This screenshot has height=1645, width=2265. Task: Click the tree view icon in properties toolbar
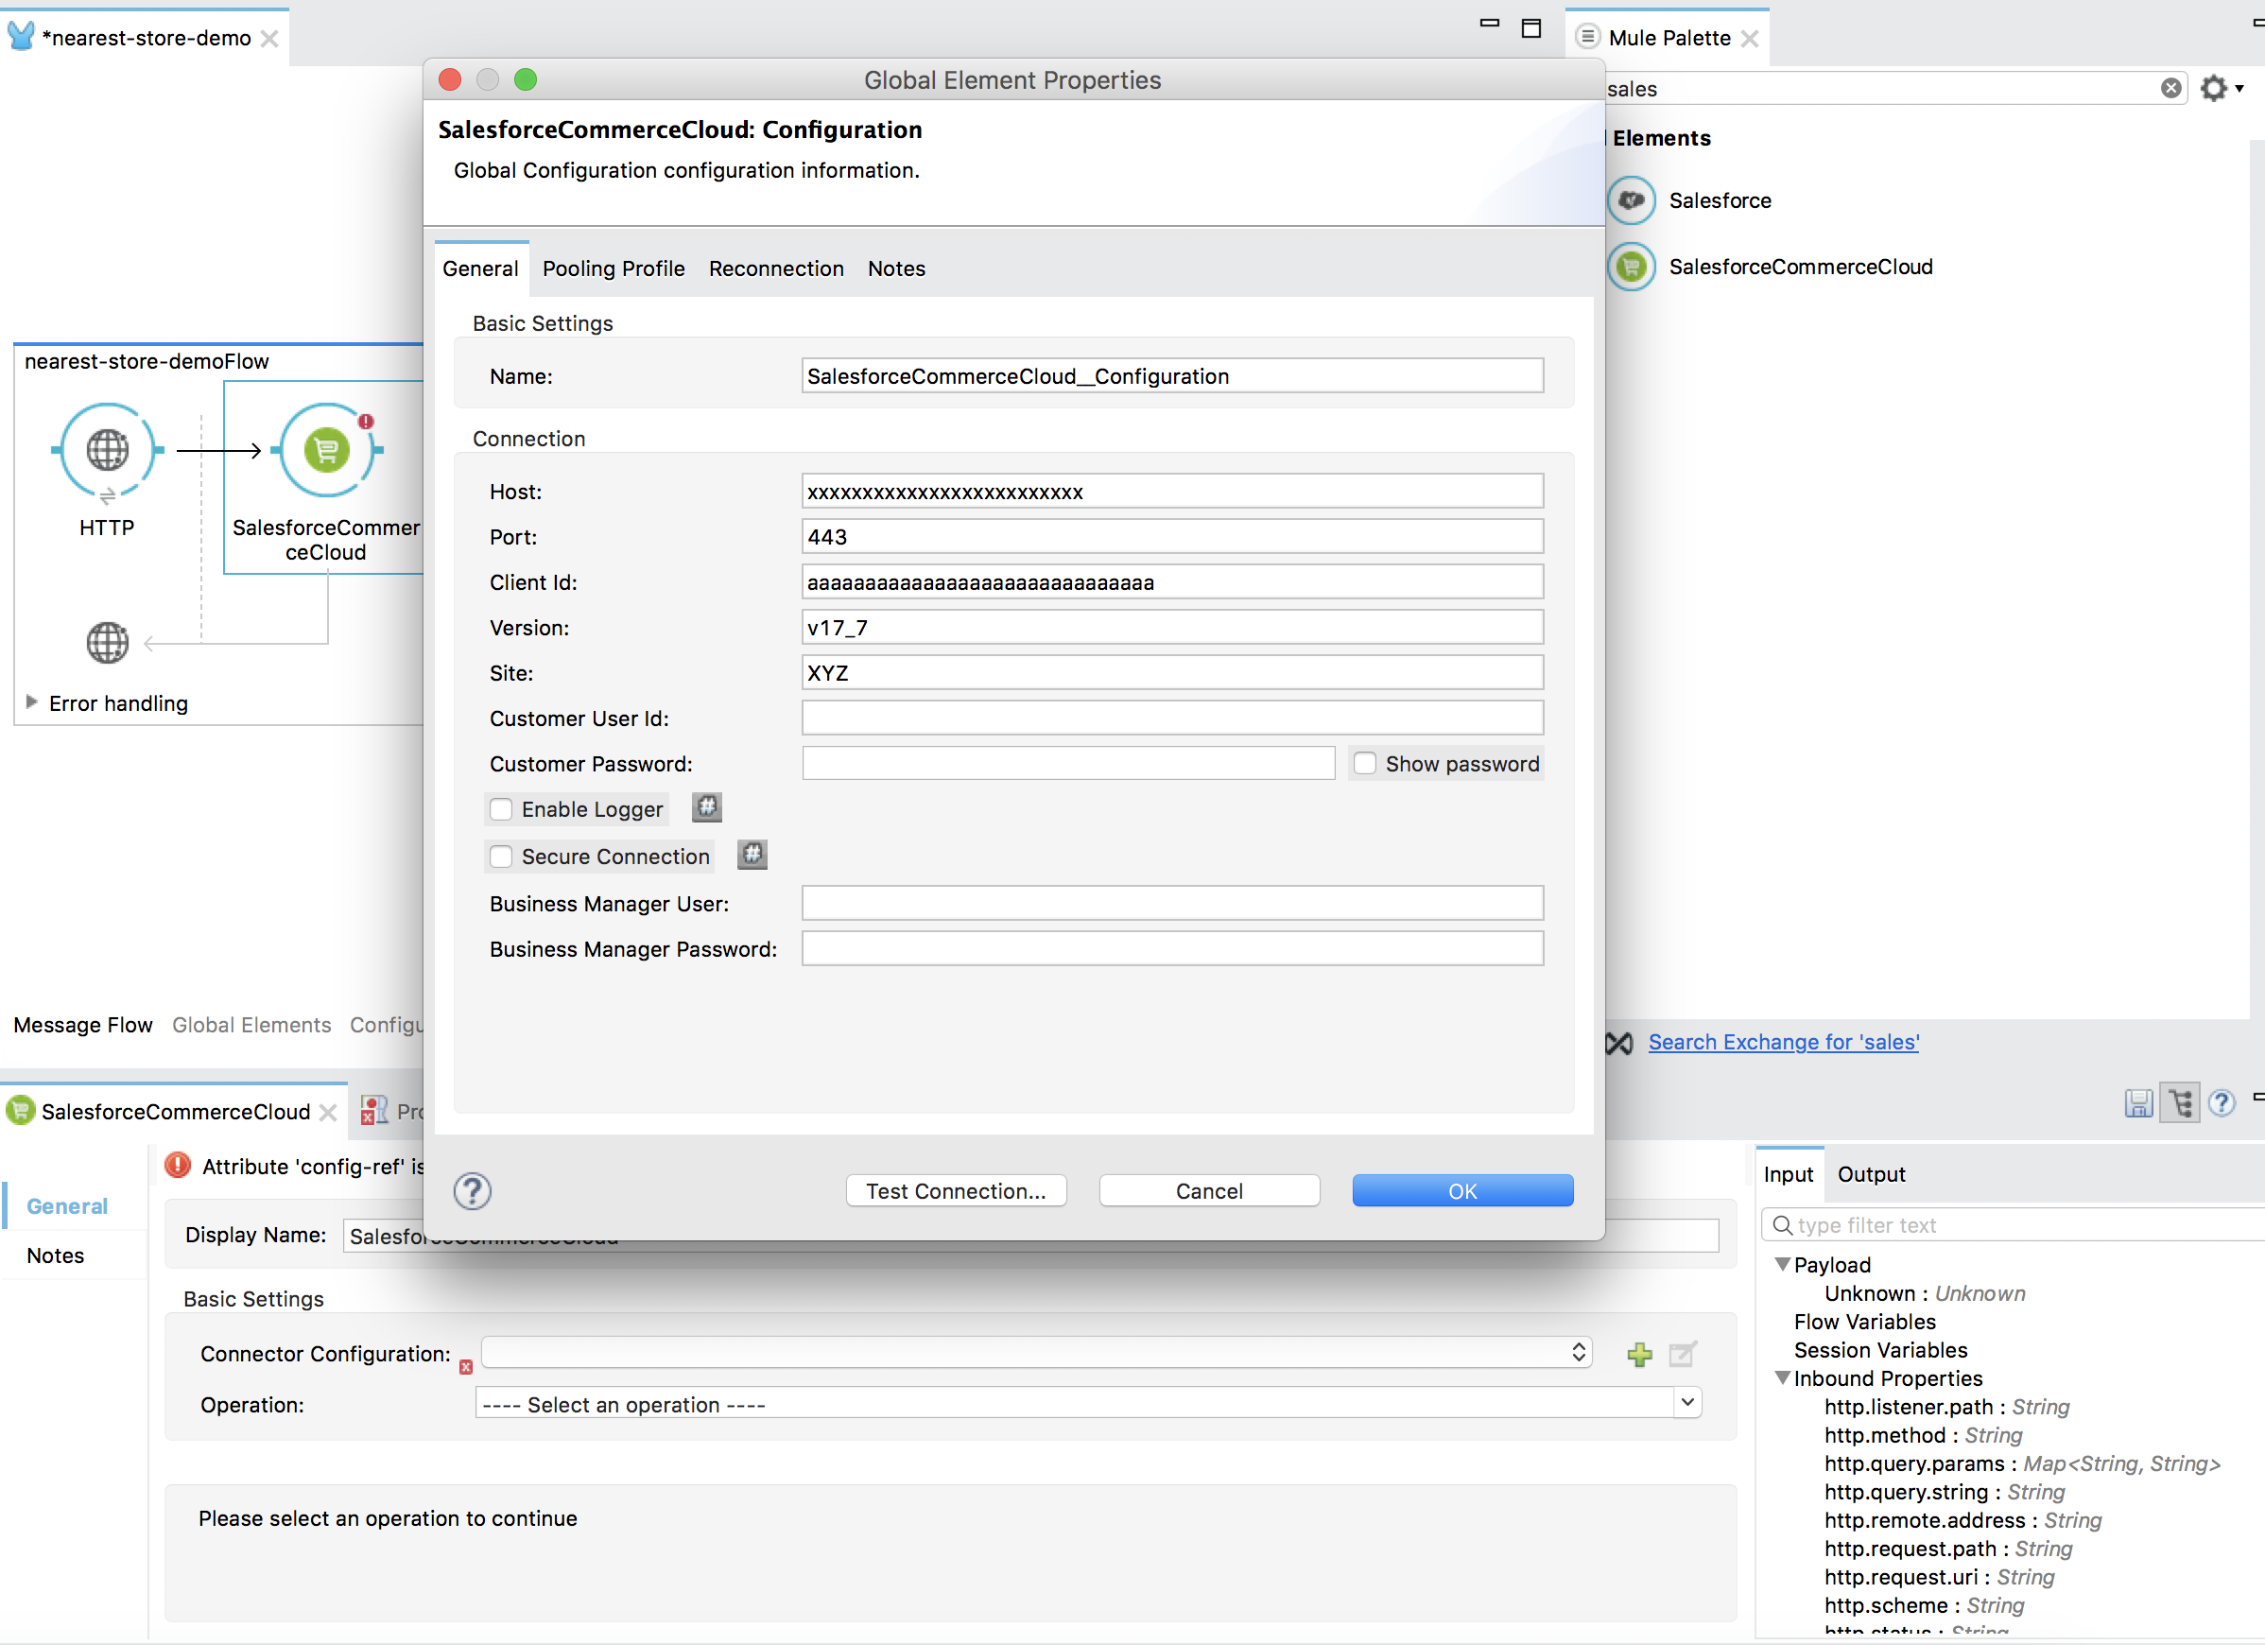pyautogui.click(x=2180, y=1102)
